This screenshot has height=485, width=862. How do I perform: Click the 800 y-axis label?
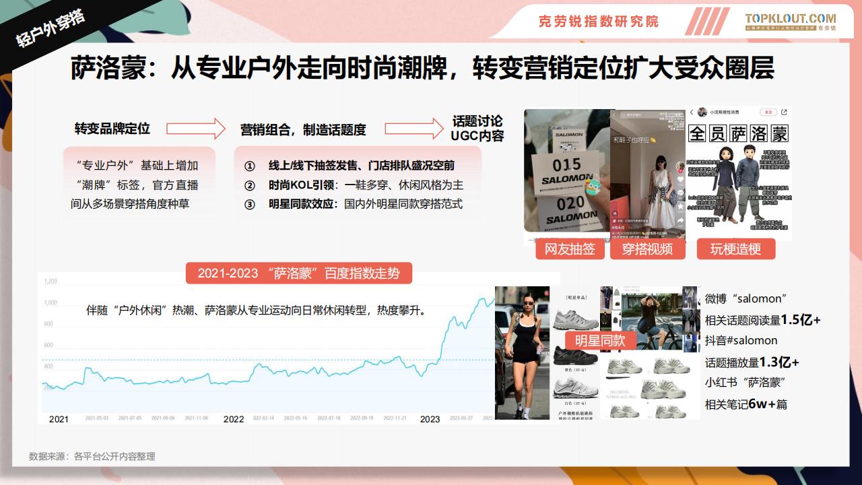[x=48, y=324]
